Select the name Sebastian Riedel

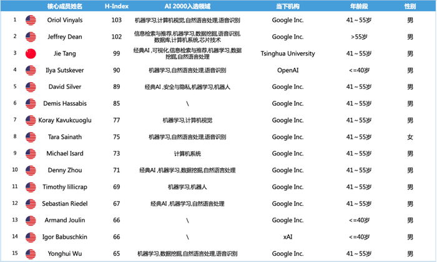[x=65, y=204]
